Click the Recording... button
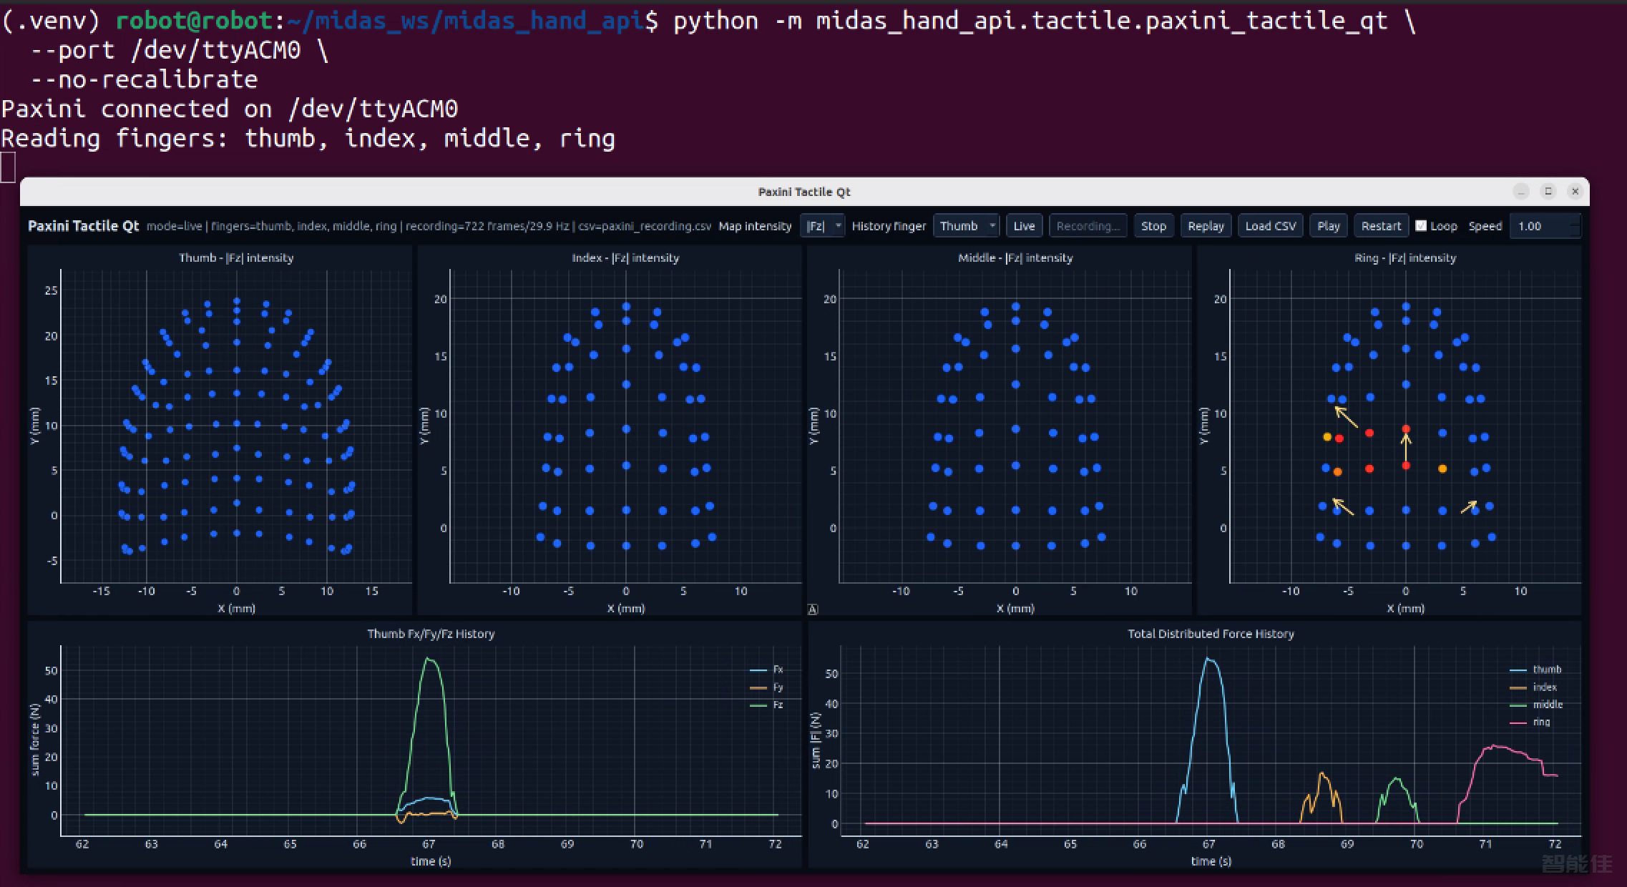Image resolution: width=1627 pixels, height=887 pixels. tap(1088, 226)
